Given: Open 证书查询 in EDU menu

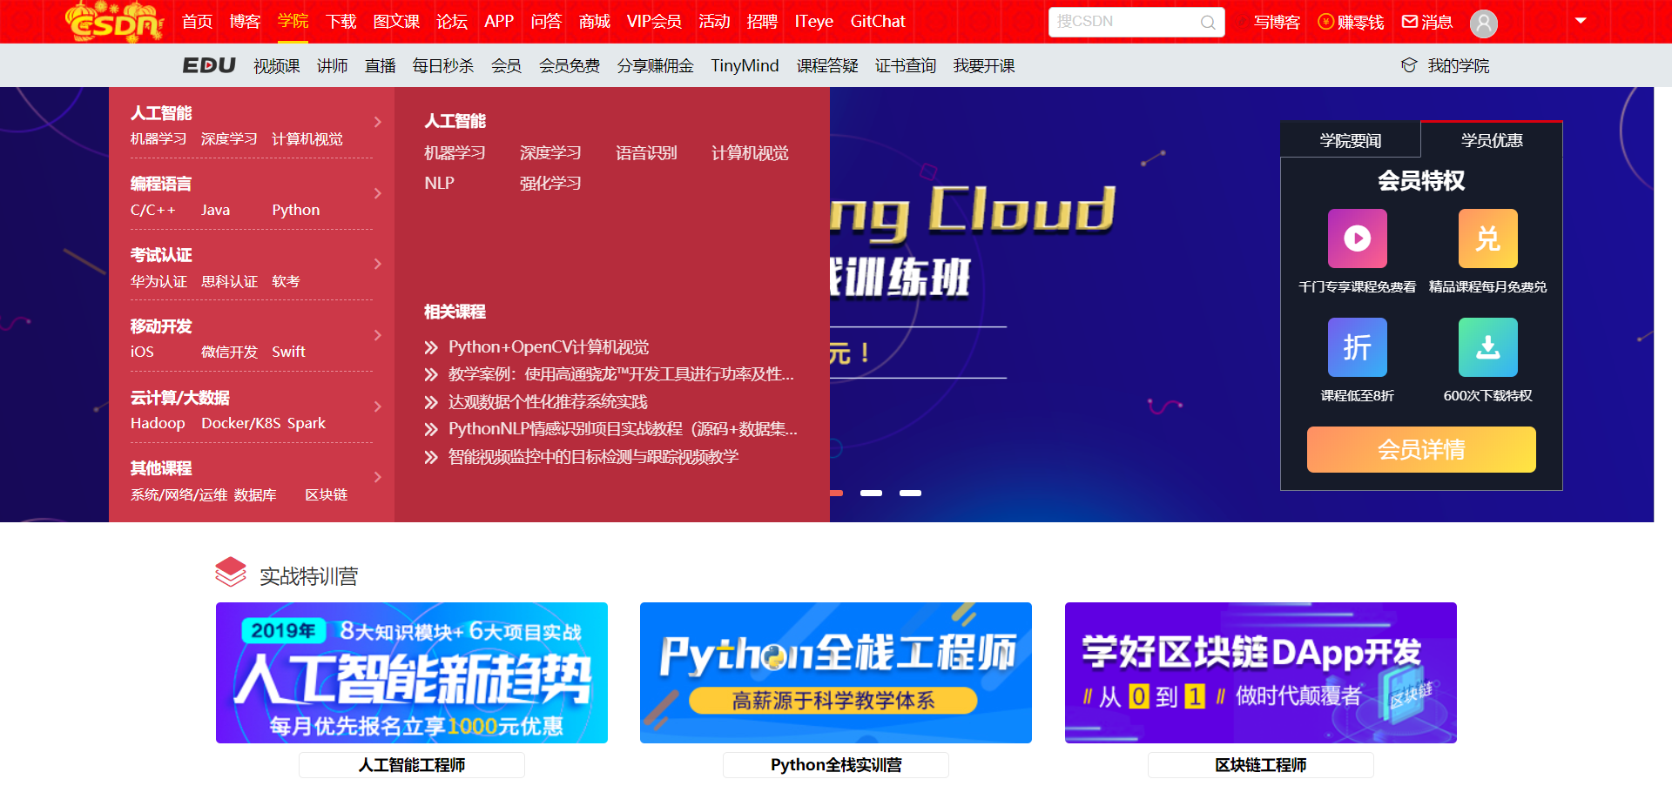Looking at the screenshot, I should (x=906, y=66).
